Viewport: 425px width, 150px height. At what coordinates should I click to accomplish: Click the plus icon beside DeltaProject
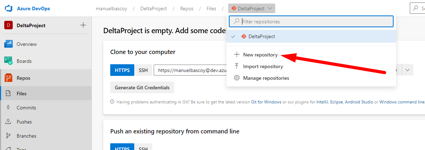[83, 25]
